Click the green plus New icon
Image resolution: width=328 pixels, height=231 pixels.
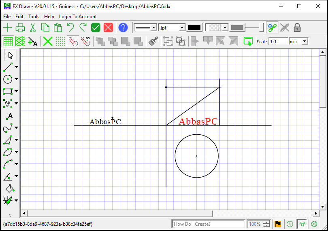pyautogui.click(x=8, y=28)
